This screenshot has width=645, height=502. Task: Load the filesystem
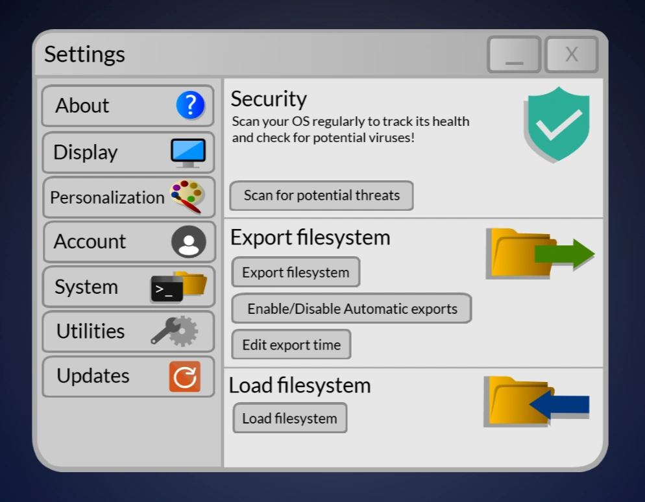[289, 418]
